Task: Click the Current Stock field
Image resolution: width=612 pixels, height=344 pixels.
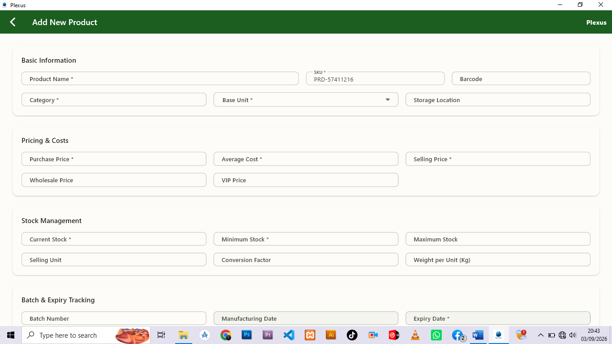Action: (114, 239)
